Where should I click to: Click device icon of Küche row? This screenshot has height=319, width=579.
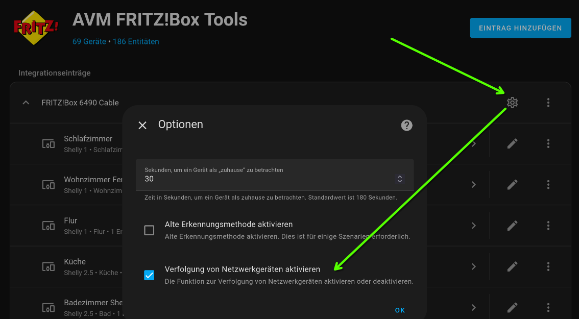[49, 266]
